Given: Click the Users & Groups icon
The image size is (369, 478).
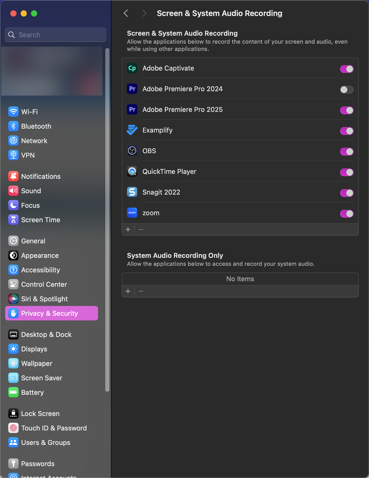Looking at the screenshot, I should [x=13, y=442].
